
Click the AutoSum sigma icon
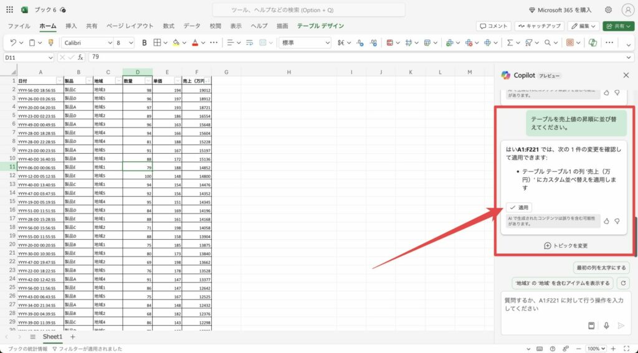(x=510, y=43)
